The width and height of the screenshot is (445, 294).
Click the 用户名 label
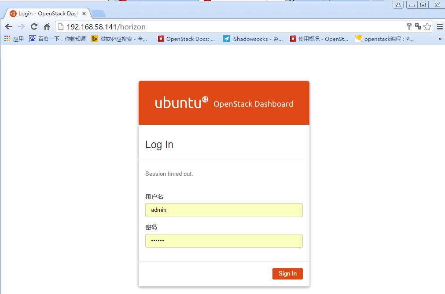(154, 196)
